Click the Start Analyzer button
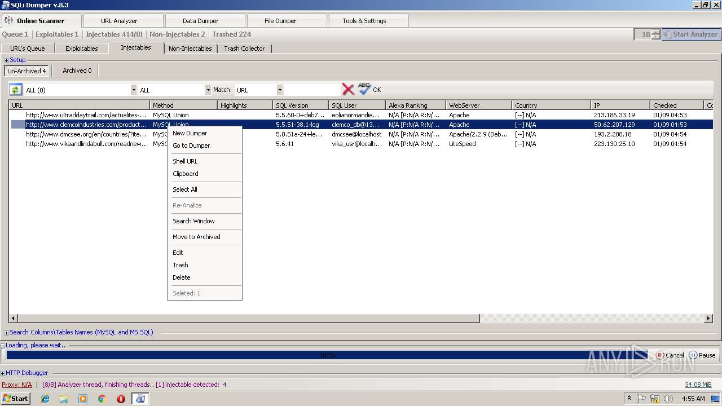 691,34
